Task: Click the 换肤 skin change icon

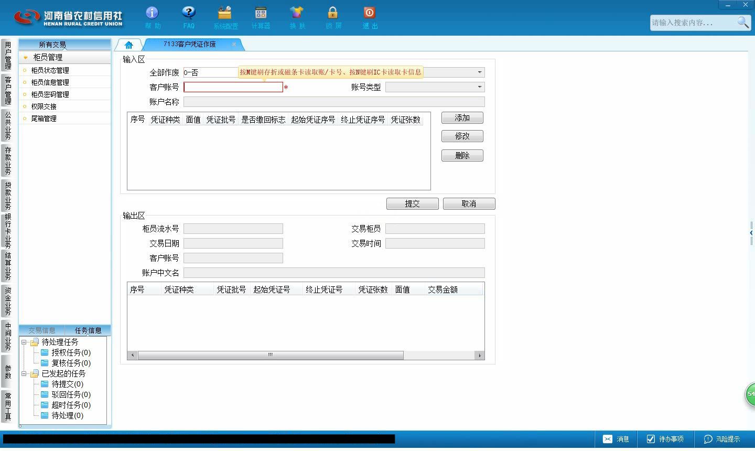Action: (x=297, y=17)
